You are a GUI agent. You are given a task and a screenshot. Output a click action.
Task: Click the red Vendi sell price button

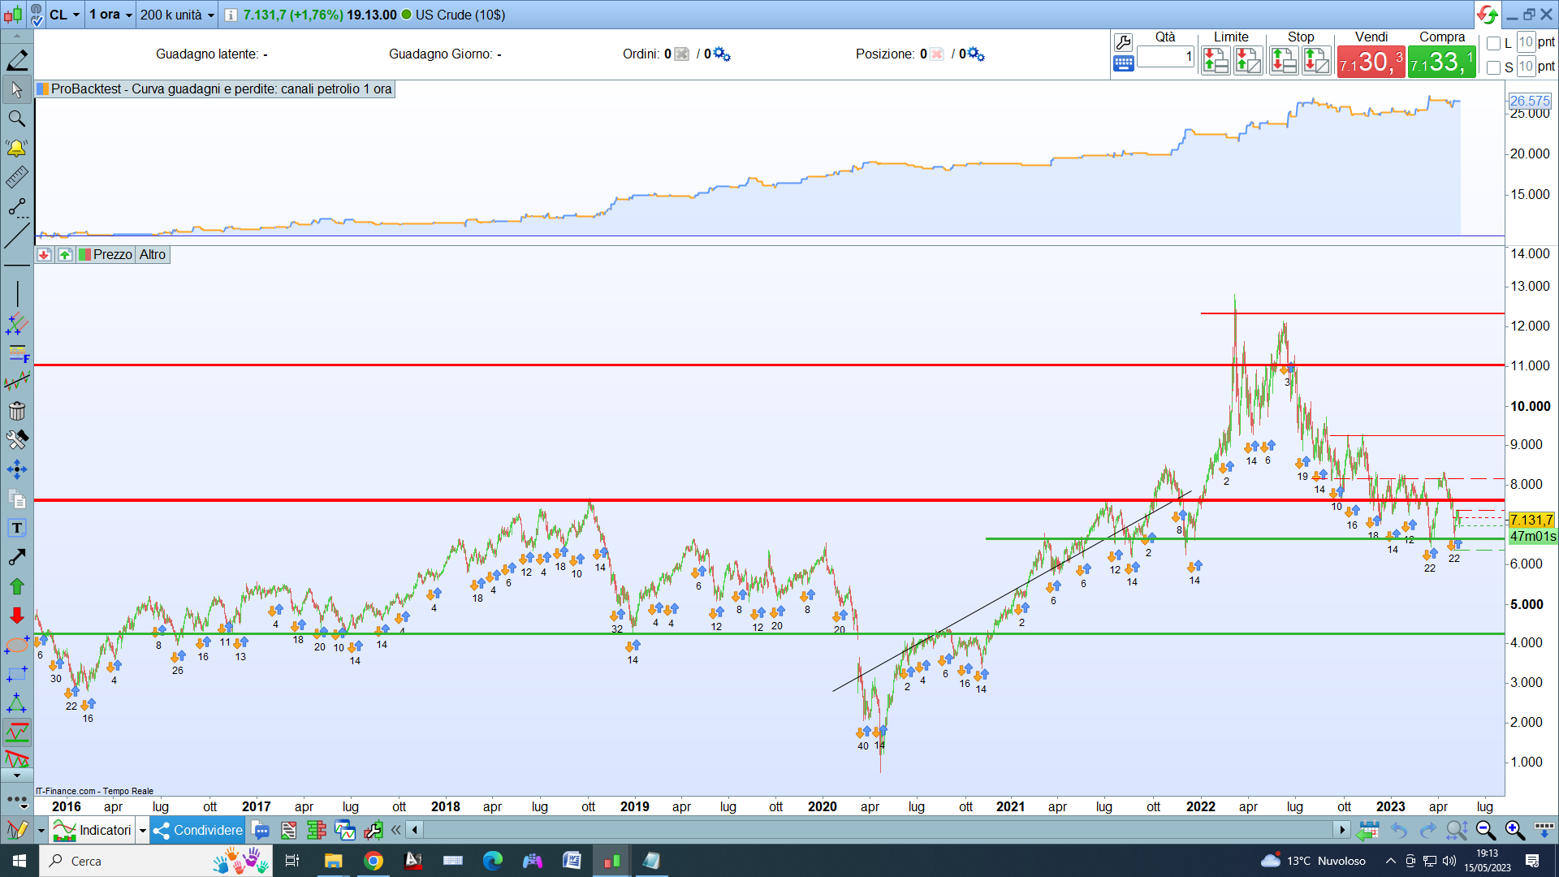coord(1371,62)
